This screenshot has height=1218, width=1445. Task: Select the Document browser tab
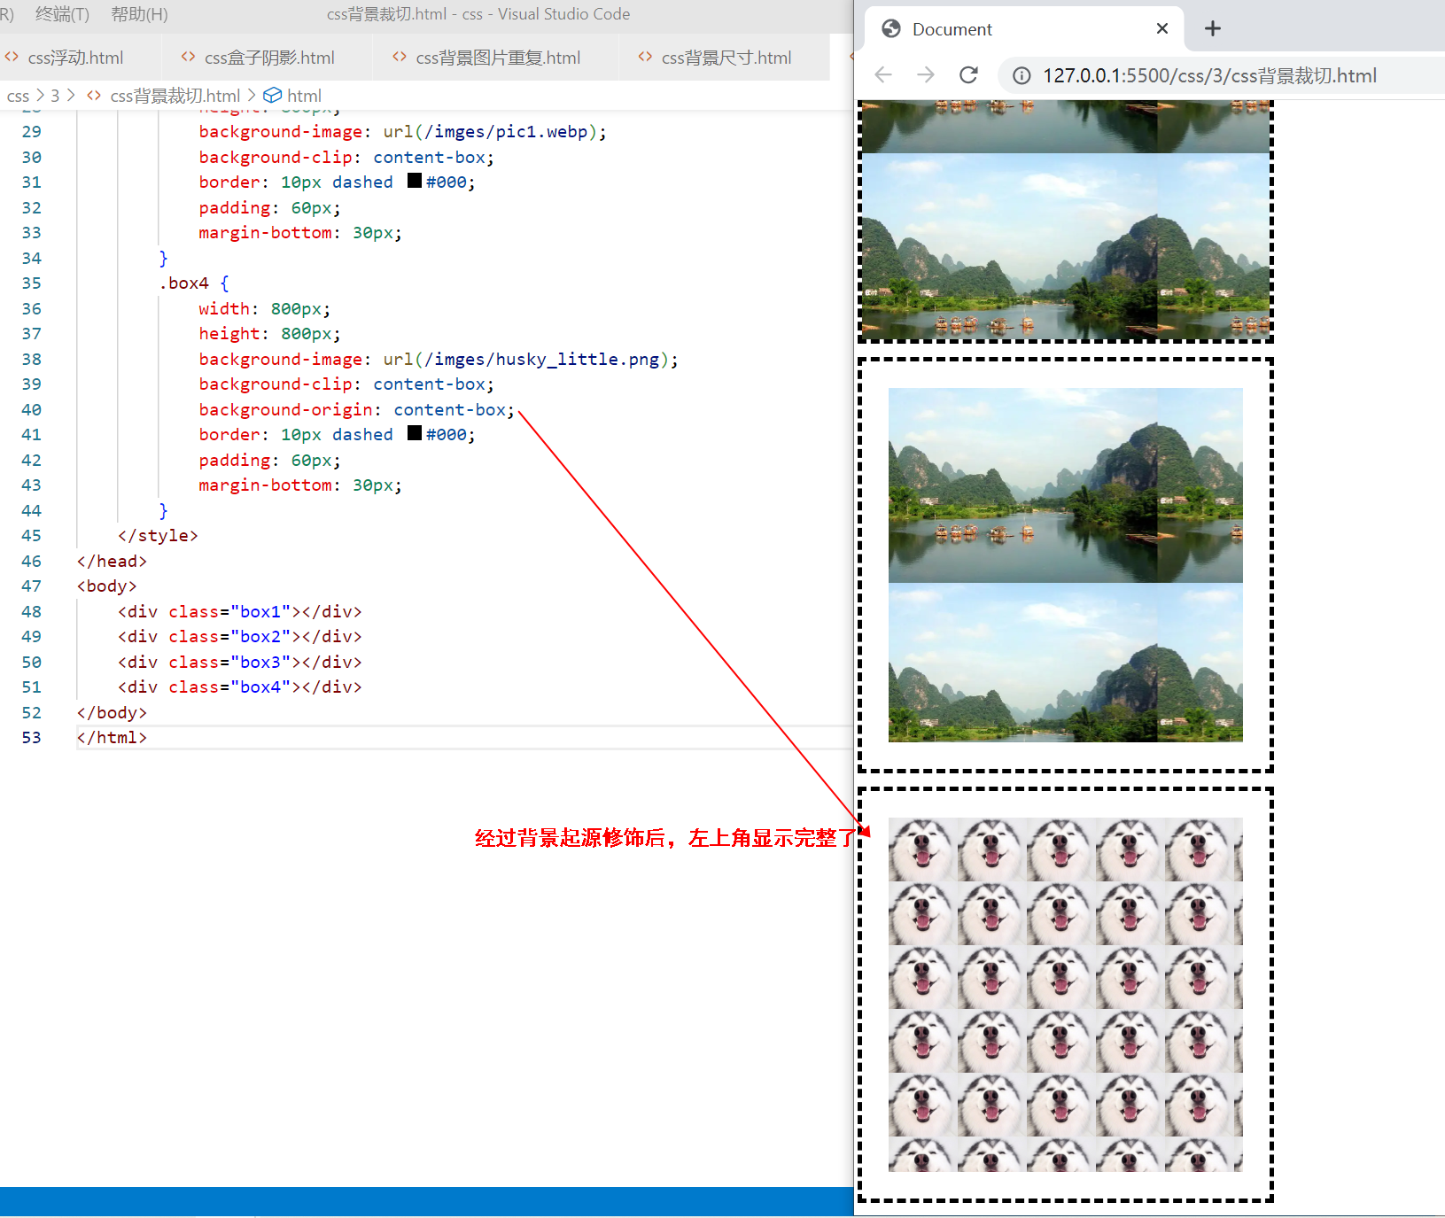(x=1024, y=29)
